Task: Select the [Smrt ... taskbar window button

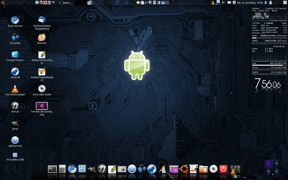Action: 66,3
